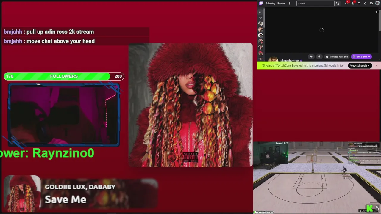Open the Following page on Twitch
Image resolution: width=381 pixels, height=214 pixels.
point(270,3)
